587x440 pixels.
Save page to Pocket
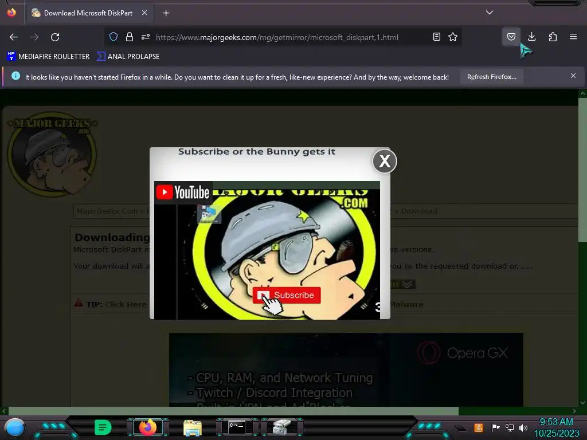511,37
